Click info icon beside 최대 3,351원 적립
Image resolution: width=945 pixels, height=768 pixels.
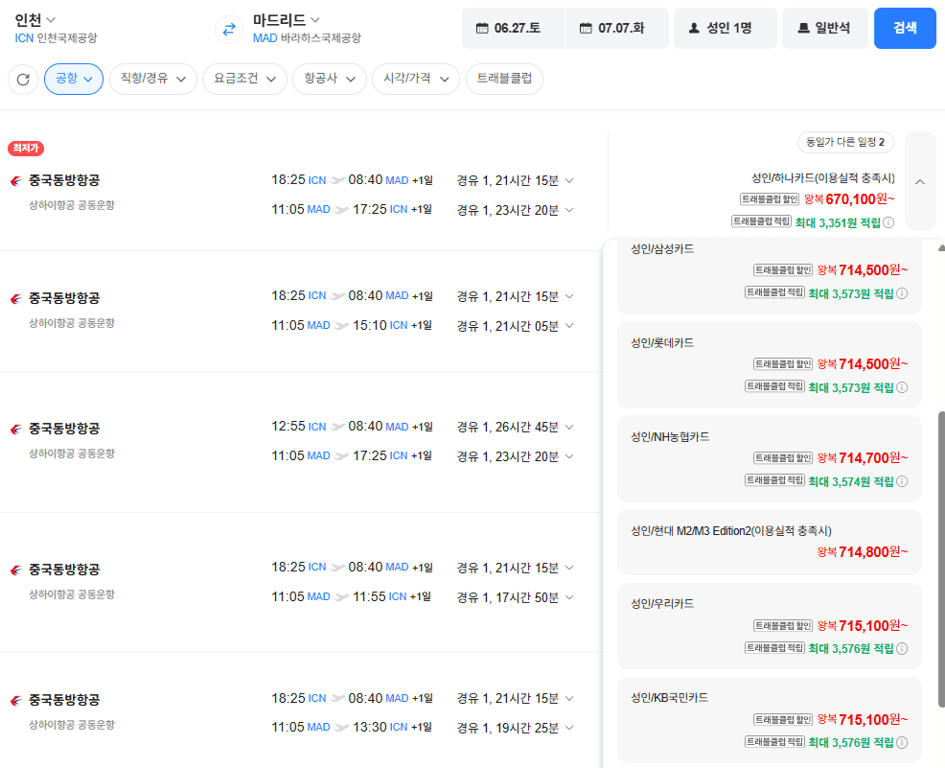coord(888,222)
